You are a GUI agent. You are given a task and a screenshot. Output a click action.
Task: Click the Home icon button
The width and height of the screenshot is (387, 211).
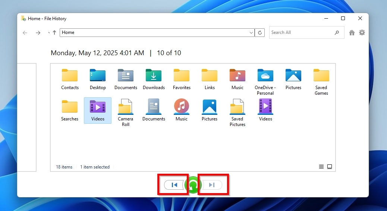tap(352, 32)
